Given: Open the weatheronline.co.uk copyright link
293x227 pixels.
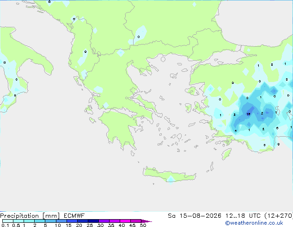Looking at the screenshot, I should tap(254, 223).
